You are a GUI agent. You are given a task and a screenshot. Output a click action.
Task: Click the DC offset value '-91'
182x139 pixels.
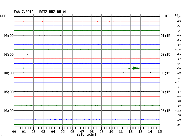click(179, 78)
